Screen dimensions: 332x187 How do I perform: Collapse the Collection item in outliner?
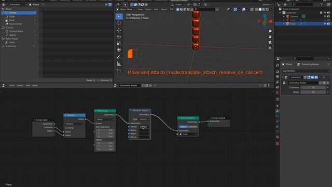click(x=280, y=12)
